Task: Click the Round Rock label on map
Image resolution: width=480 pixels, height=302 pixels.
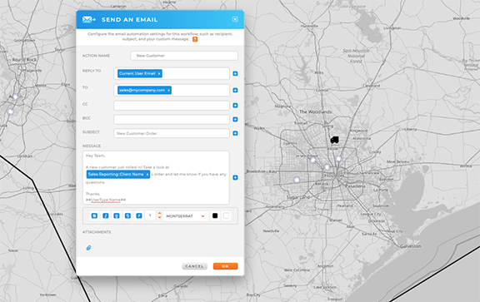Action: (x=24, y=60)
